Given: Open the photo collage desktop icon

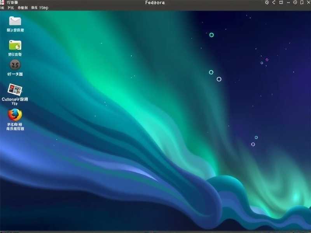Looking at the screenshot, I should click(x=15, y=90).
